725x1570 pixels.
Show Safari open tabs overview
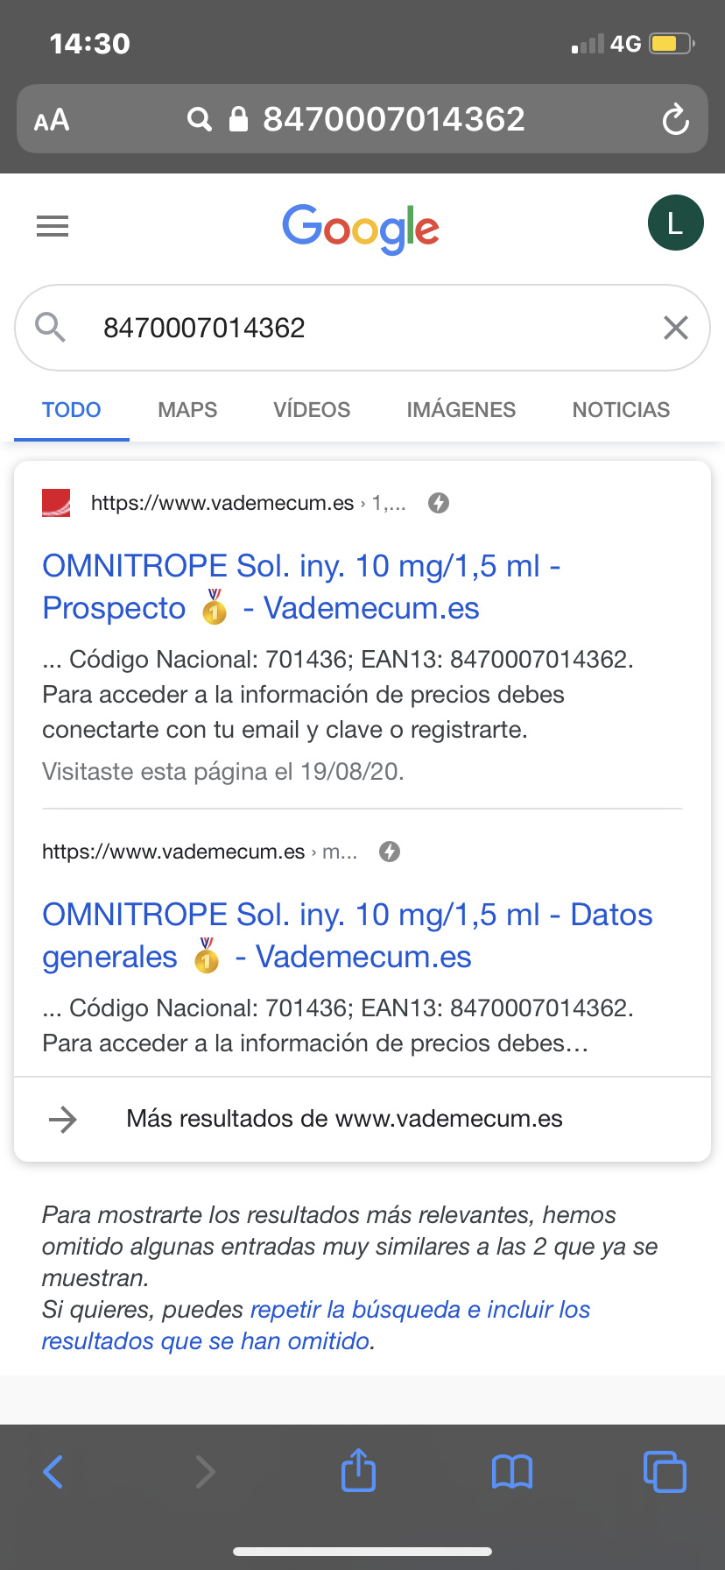coord(665,1471)
